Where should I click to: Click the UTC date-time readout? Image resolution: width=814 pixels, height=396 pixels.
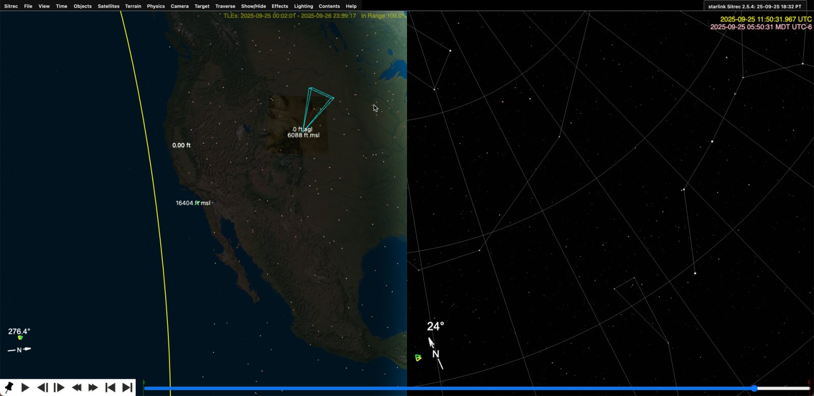[x=765, y=19]
